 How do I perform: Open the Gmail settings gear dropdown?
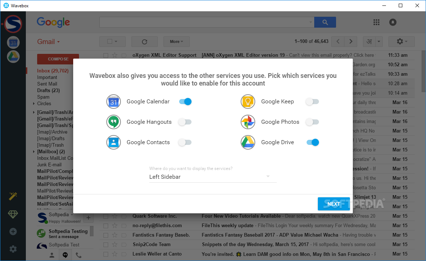(x=402, y=41)
